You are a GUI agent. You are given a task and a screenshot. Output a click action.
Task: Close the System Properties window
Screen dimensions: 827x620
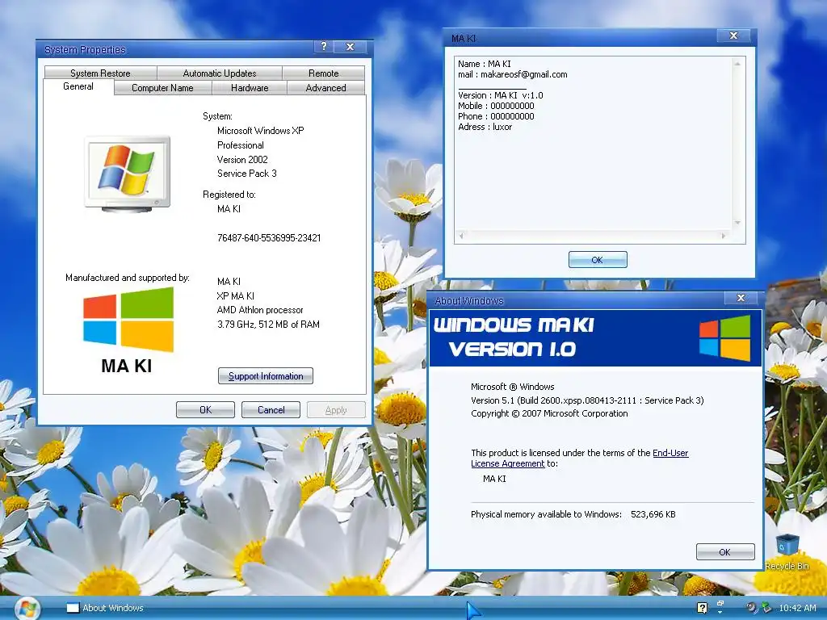point(350,46)
